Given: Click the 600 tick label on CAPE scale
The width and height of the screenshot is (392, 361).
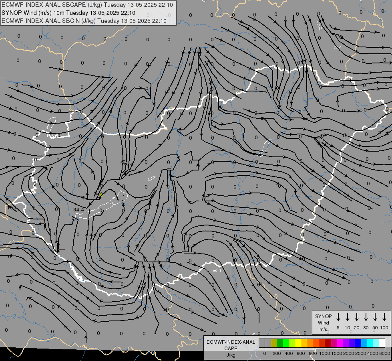Looking at the screenshot, I should [x=301, y=353].
